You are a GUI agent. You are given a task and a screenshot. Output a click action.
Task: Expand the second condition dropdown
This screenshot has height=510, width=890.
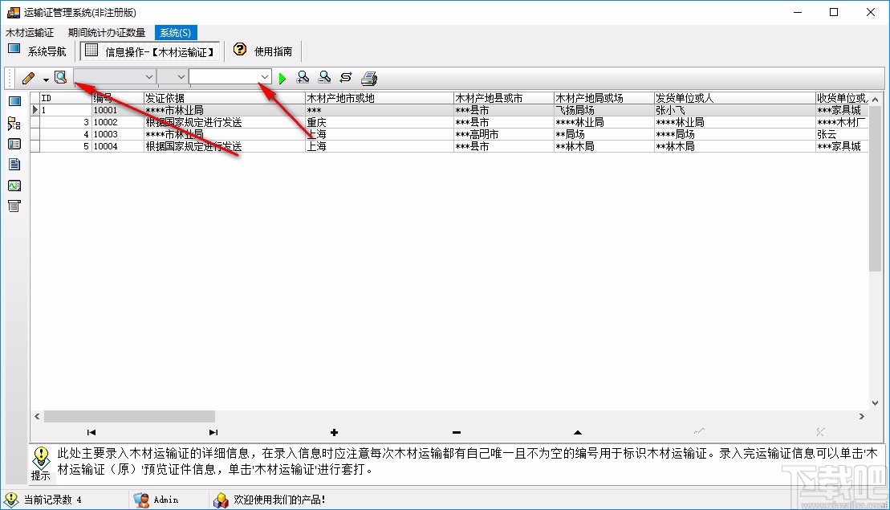pyautogui.click(x=181, y=77)
